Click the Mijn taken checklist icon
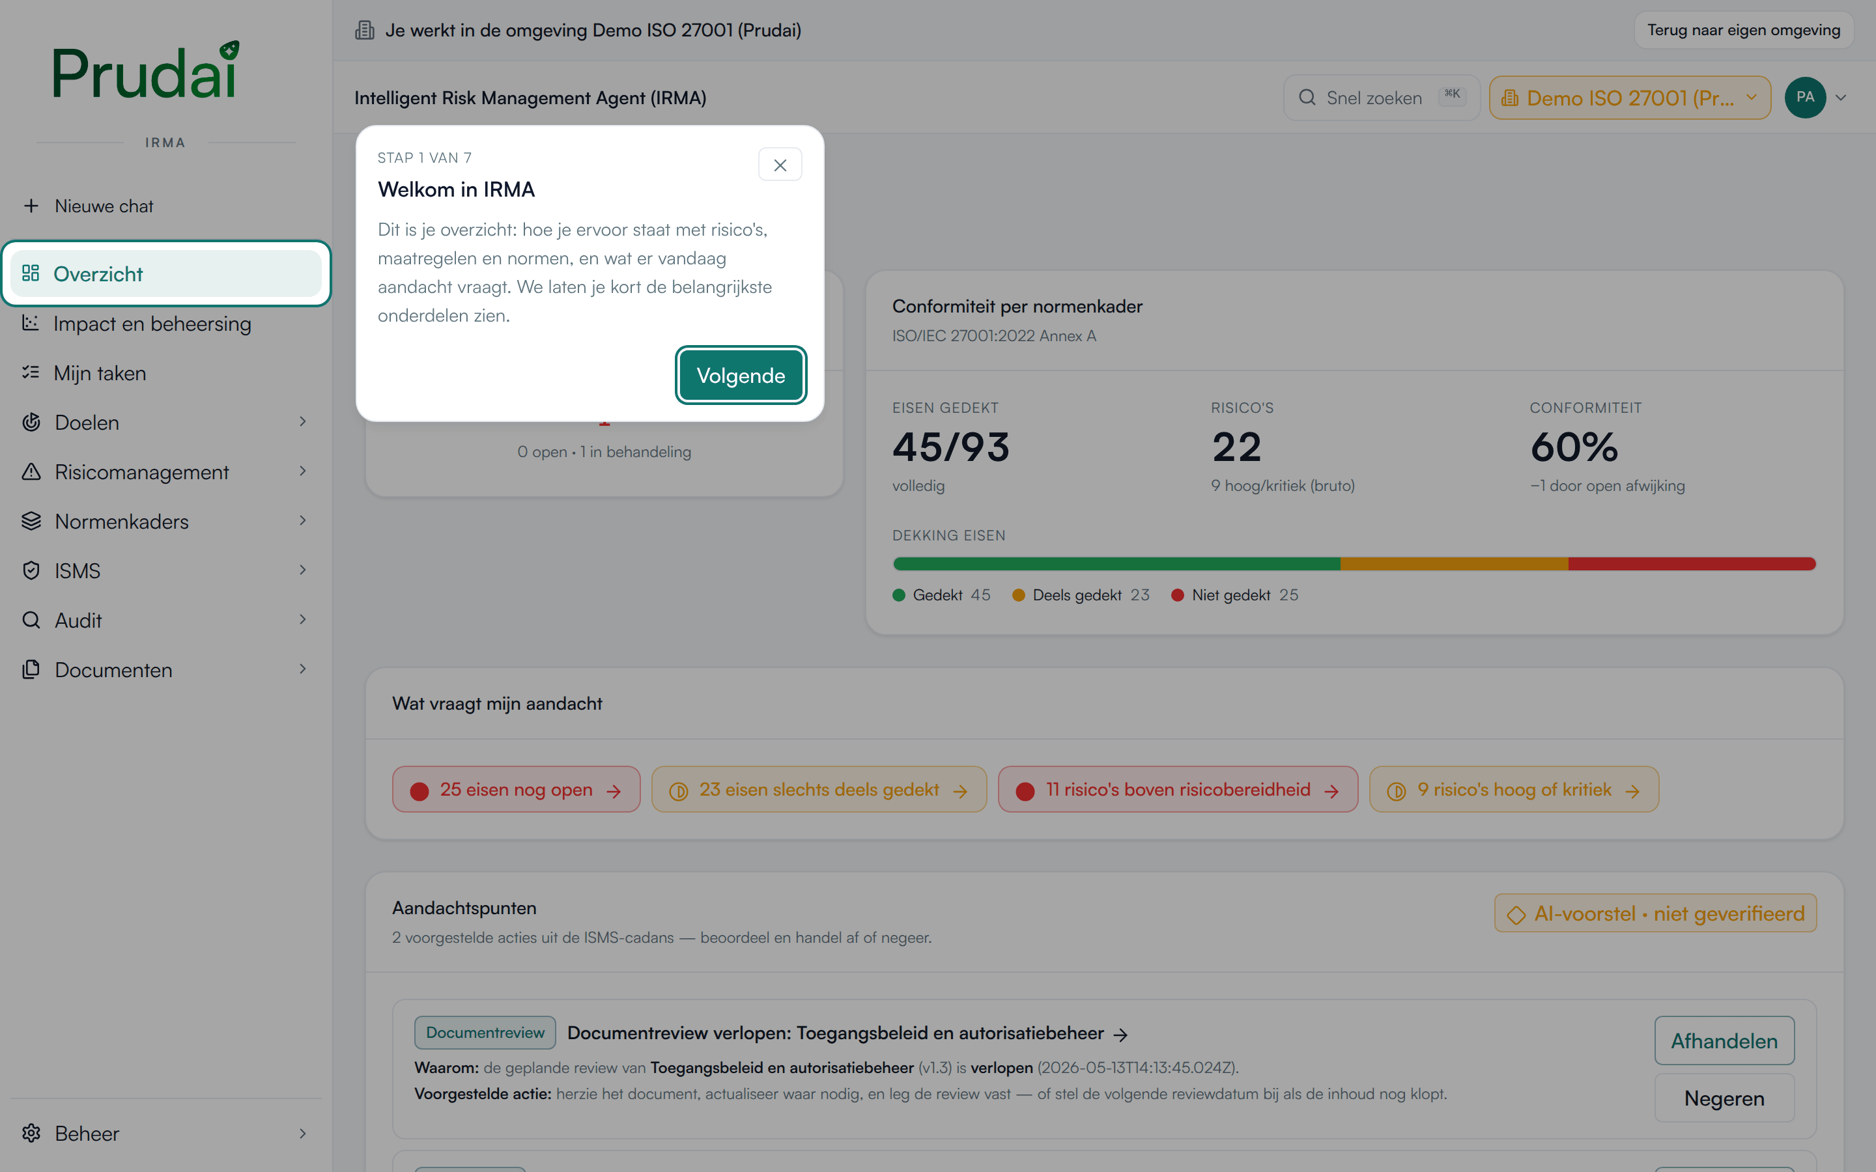The width and height of the screenshot is (1876, 1172). pyautogui.click(x=31, y=373)
